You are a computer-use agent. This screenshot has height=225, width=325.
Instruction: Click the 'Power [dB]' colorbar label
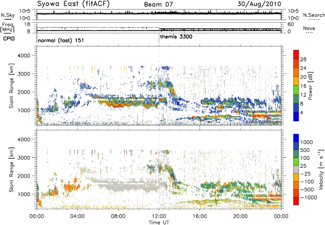click(310, 86)
